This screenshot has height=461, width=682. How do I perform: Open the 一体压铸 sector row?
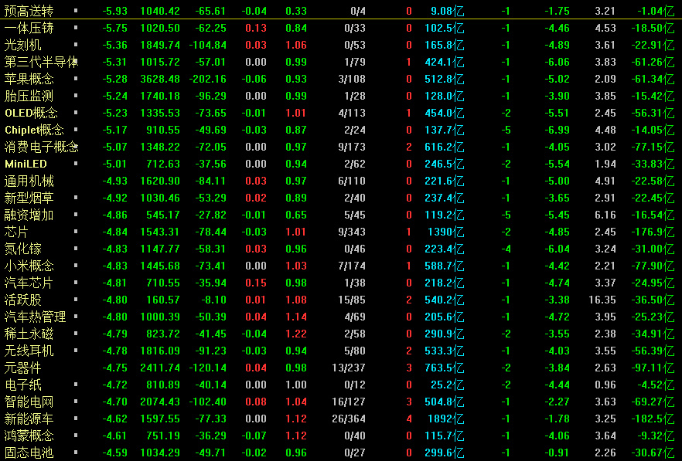[x=29, y=28]
